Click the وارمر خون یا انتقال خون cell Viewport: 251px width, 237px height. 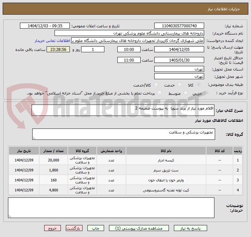point(166,180)
